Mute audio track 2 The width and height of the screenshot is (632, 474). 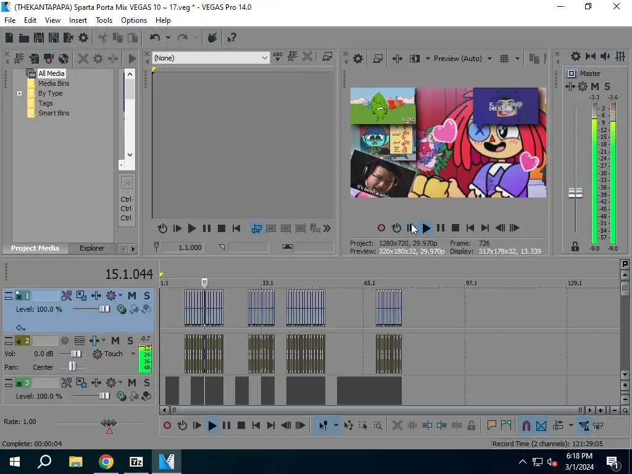(x=115, y=341)
